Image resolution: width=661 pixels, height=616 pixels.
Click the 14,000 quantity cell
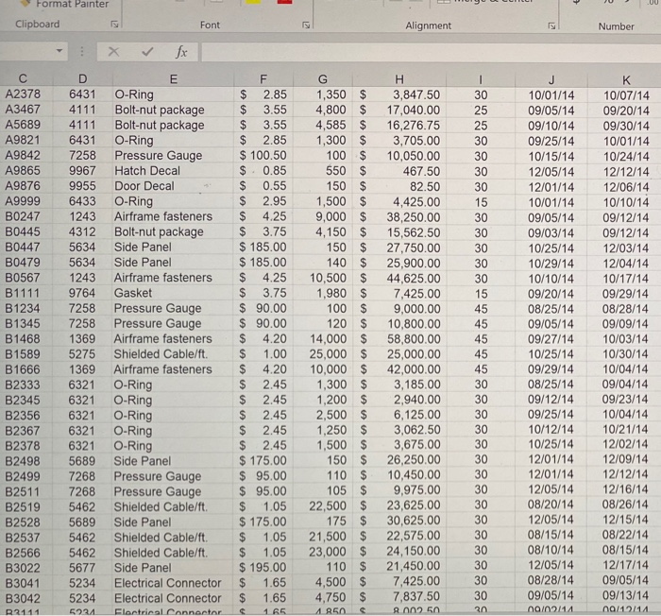323,339
